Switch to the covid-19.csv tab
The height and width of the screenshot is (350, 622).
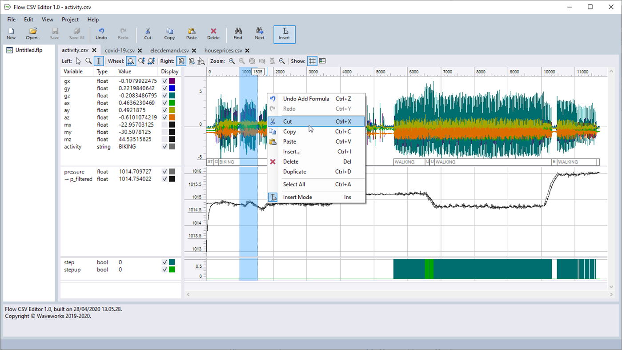pyautogui.click(x=120, y=51)
